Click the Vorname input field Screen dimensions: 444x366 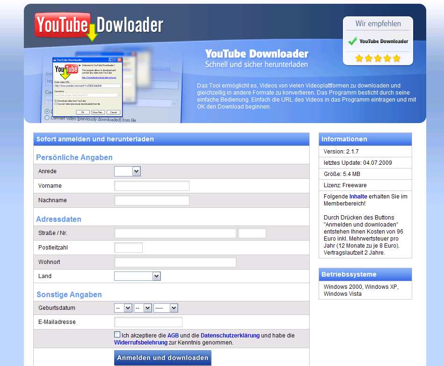point(152,186)
